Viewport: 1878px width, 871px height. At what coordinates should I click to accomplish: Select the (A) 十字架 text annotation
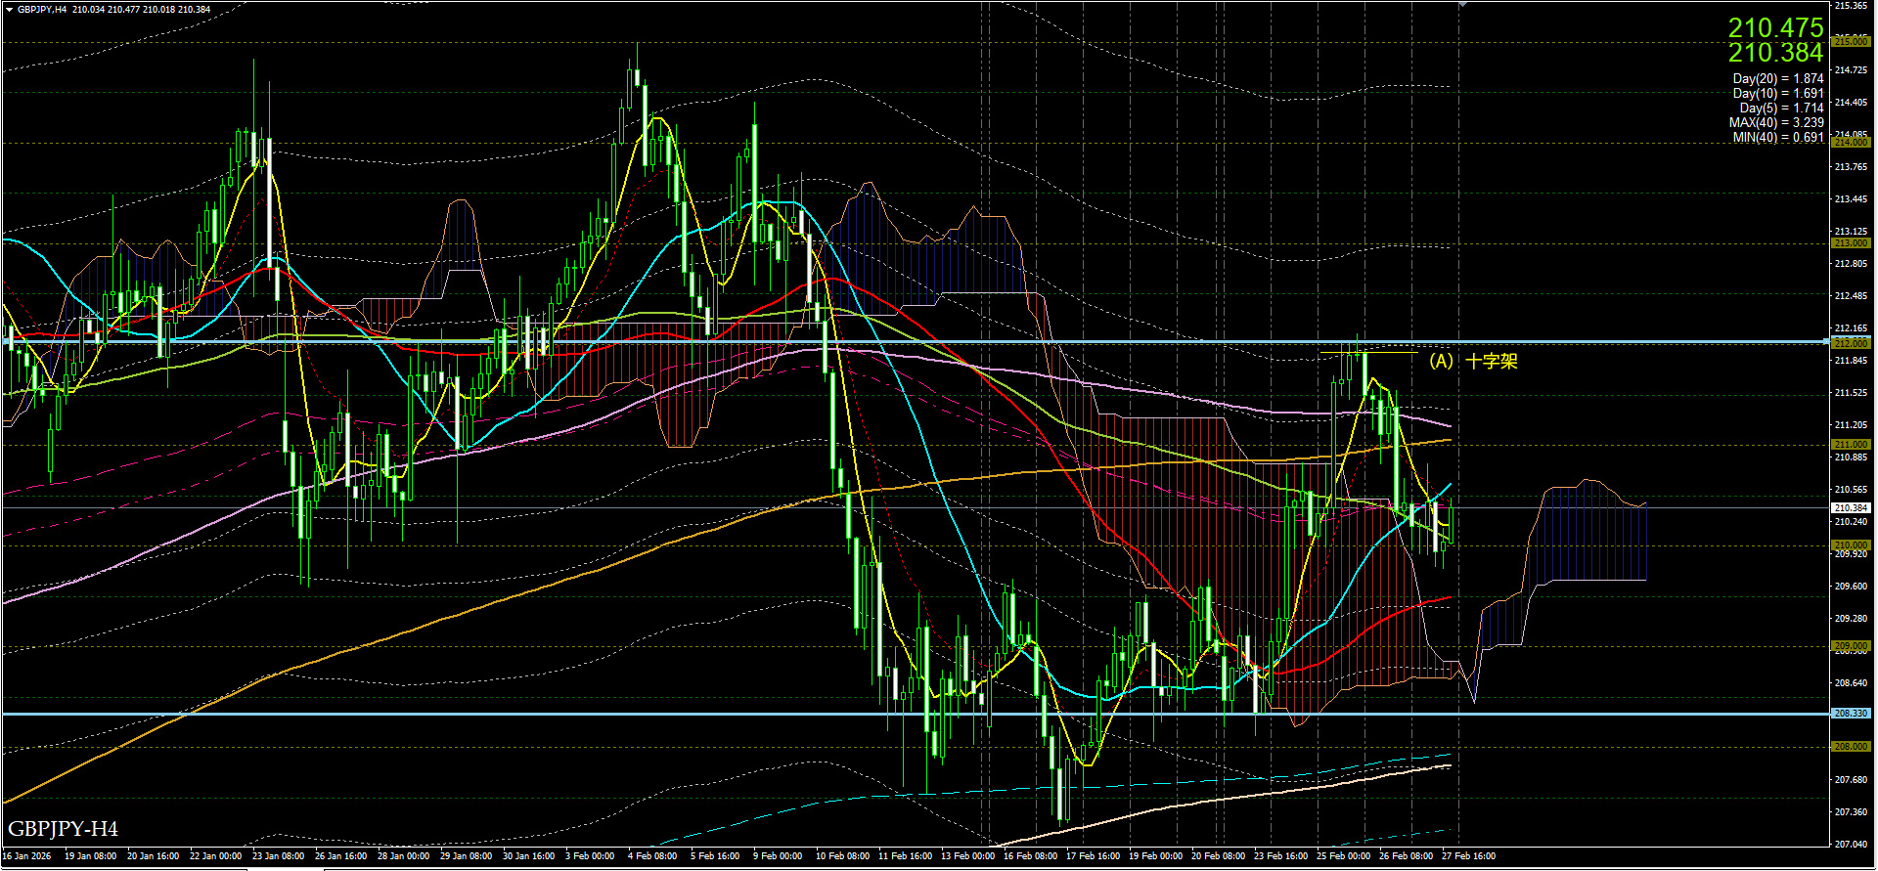click(1473, 361)
